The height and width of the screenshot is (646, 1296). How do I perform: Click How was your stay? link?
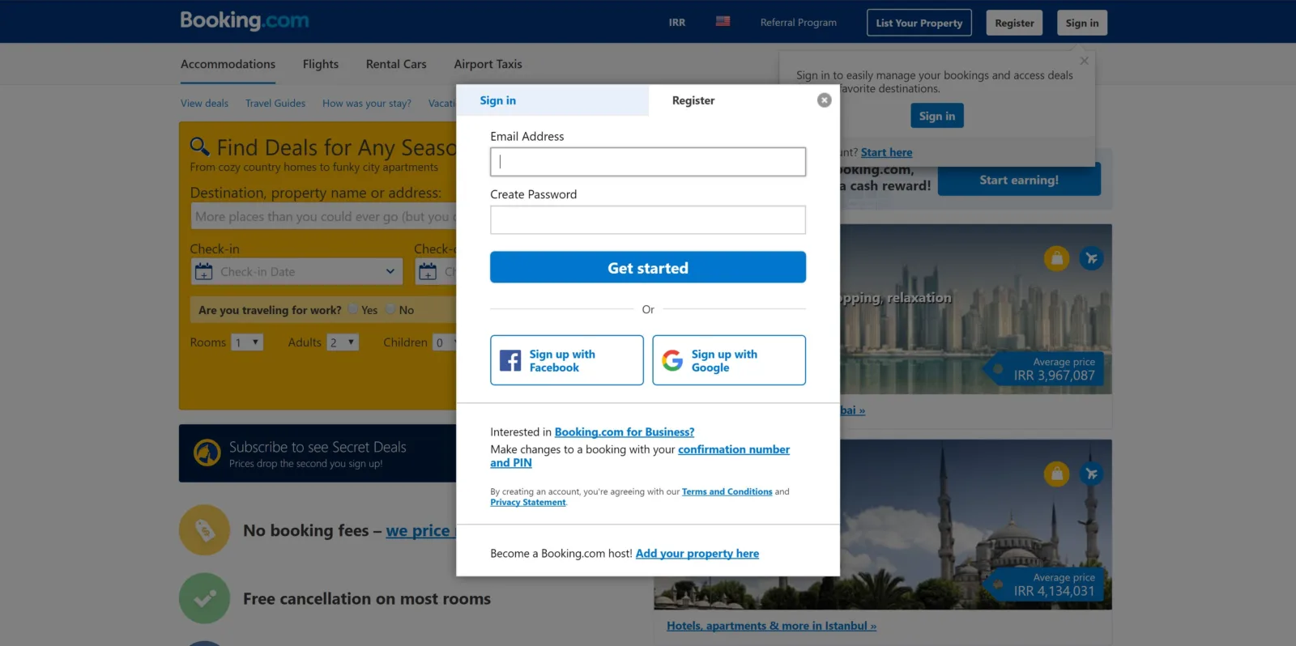click(x=367, y=104)
